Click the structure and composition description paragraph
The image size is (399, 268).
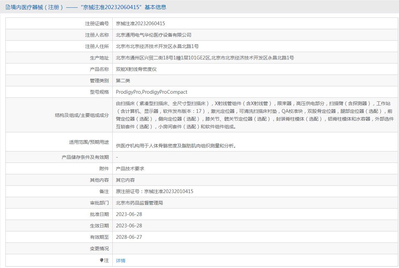pos(254,115)
